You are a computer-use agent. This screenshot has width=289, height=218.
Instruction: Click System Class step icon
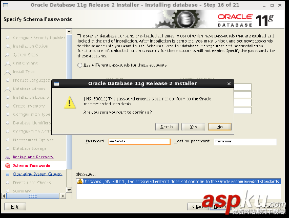click(8, 55)
